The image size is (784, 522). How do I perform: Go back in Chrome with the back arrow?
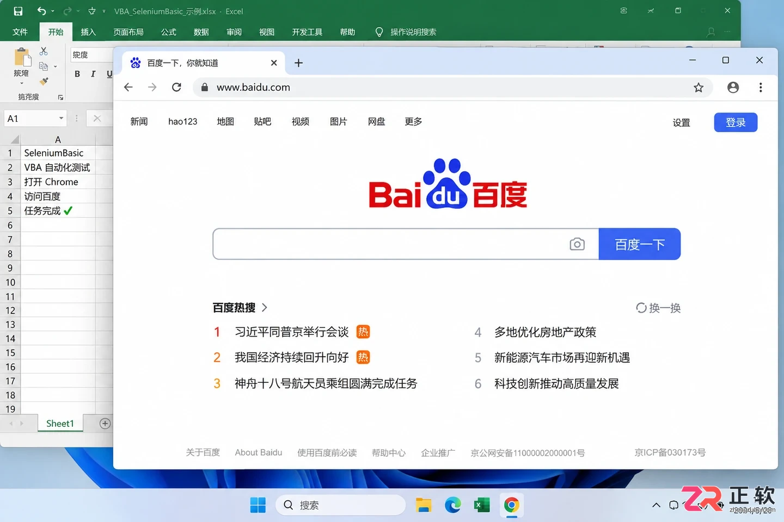tap(128, 87)
